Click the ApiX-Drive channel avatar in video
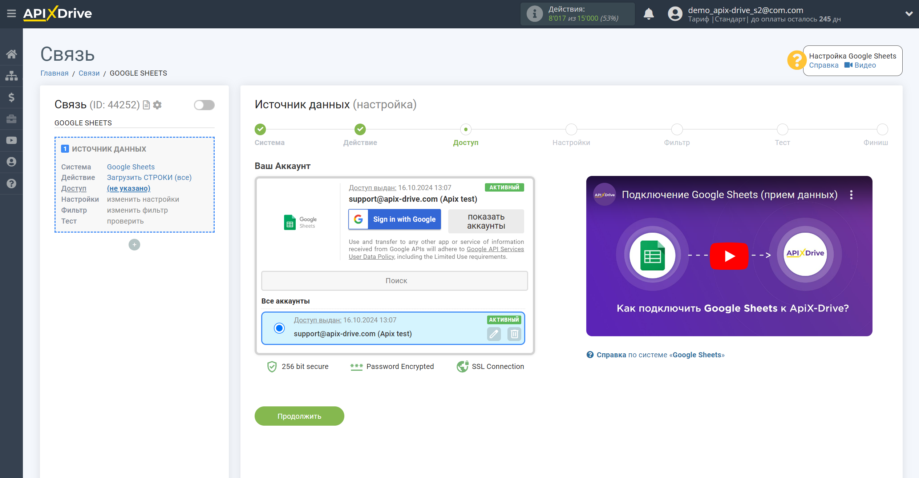This screenshot has width=919, height=478. [604, 195]
